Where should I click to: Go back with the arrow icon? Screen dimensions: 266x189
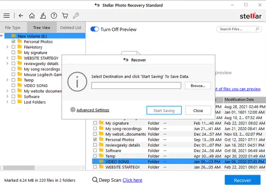(21, 16)
